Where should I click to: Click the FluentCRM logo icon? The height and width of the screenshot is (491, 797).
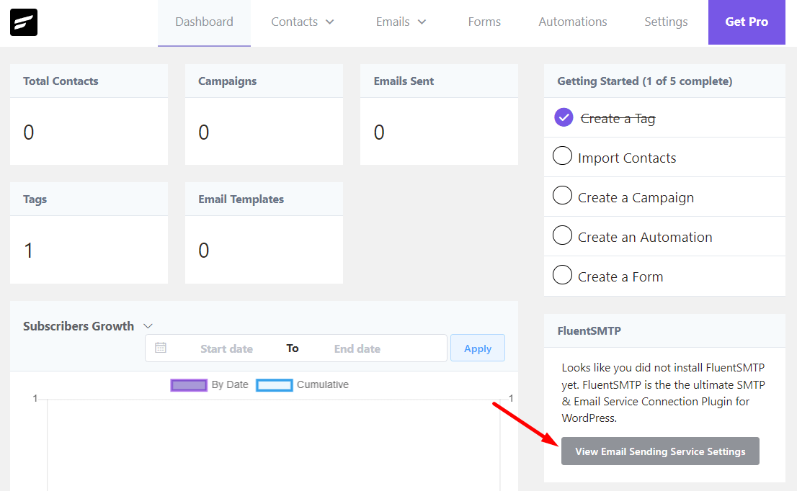pyautogui.click(x=23, y=22)
